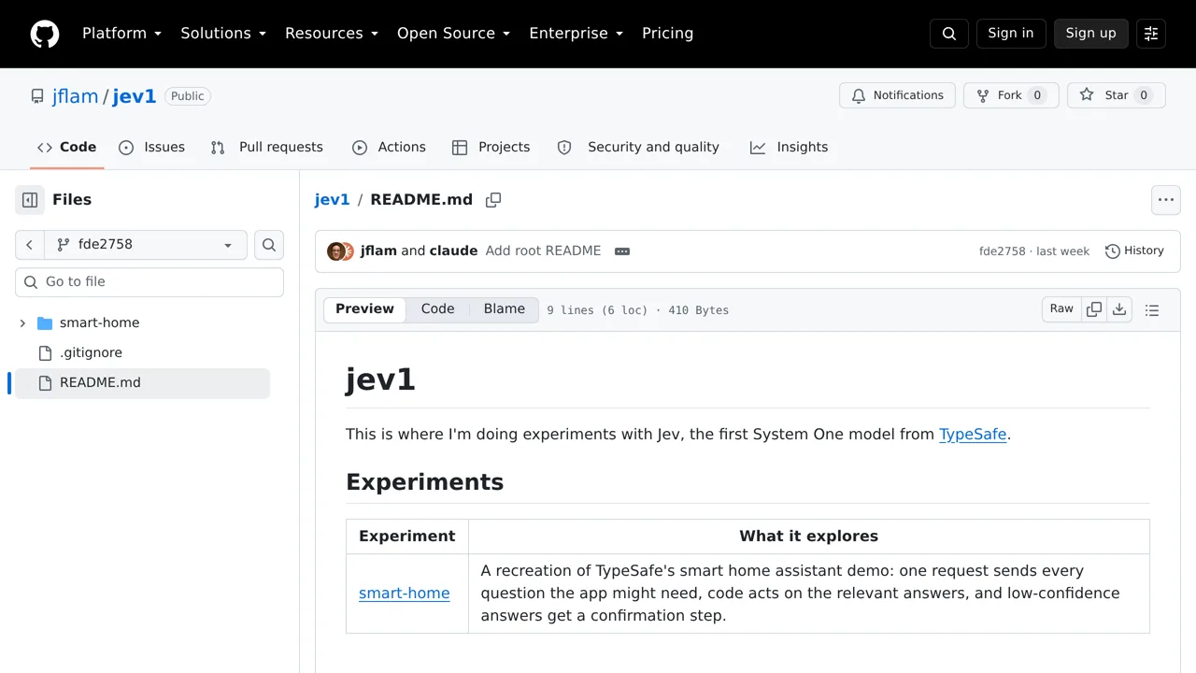This screenshot has width=1196, height=673.
Task: Open the Open Source dropdown menu
Action: [454, 34]
